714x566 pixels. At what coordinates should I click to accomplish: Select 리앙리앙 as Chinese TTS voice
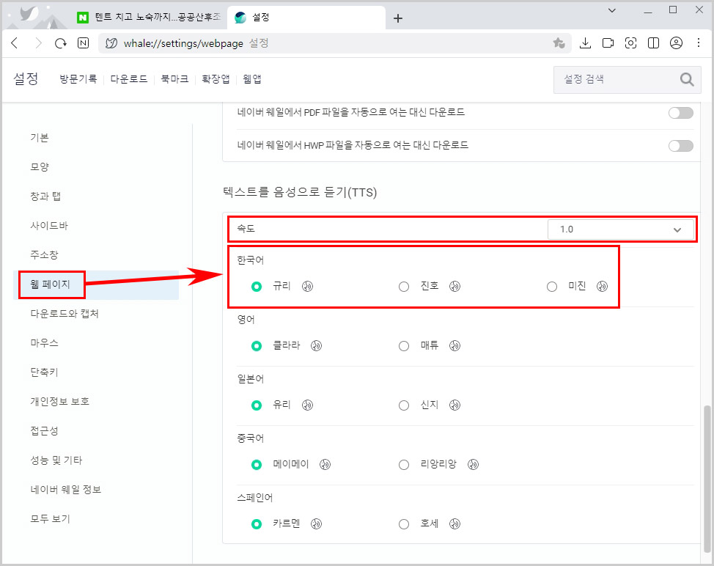pos(404,464)
